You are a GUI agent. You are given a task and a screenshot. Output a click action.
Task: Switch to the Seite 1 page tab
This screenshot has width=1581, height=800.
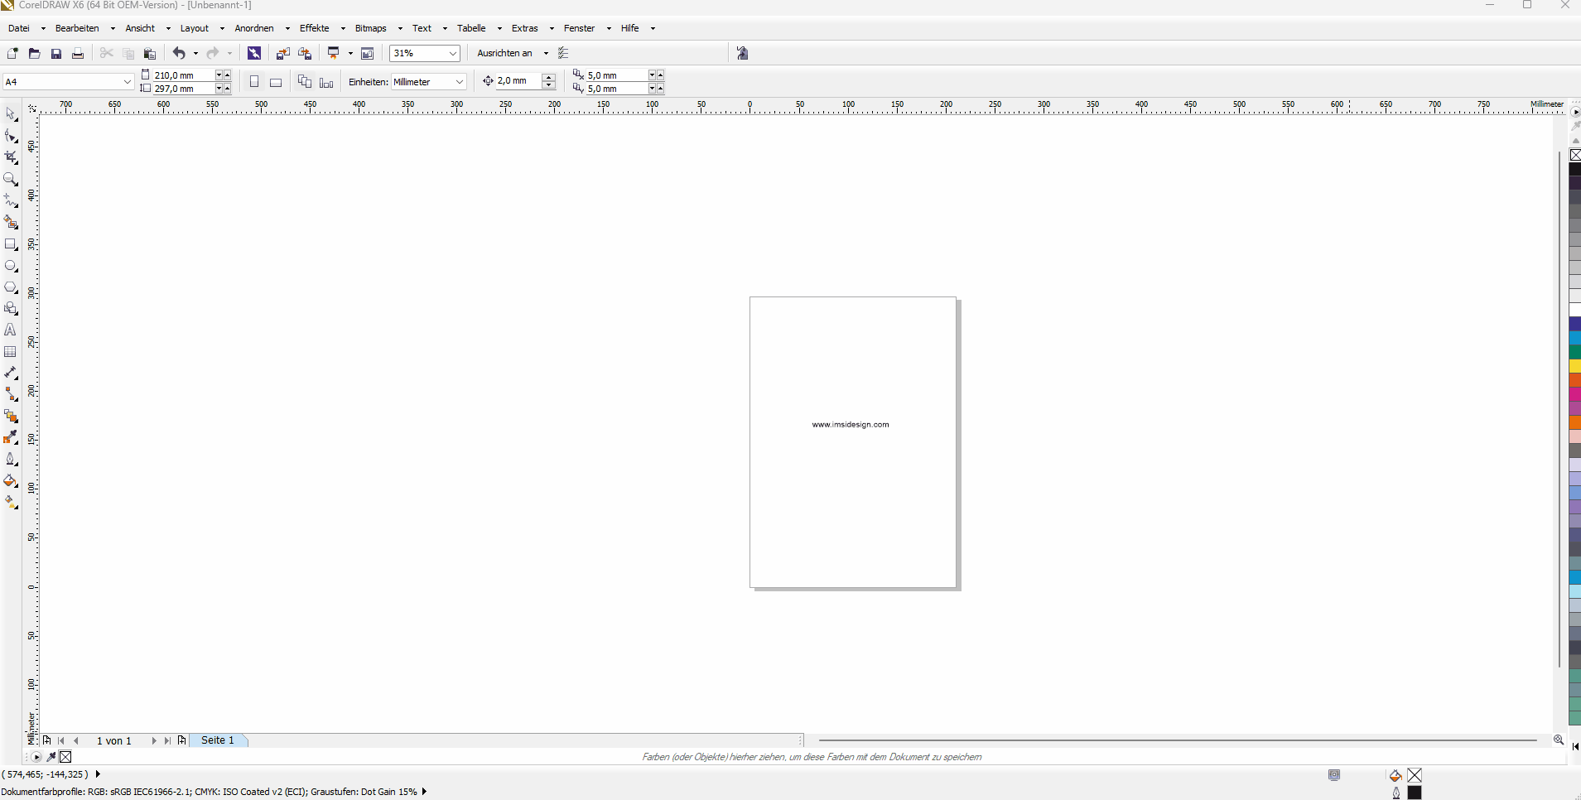218,740
